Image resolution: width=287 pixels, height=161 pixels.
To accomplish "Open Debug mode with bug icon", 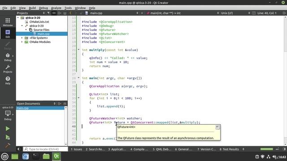I will click(x=8, y=57).
